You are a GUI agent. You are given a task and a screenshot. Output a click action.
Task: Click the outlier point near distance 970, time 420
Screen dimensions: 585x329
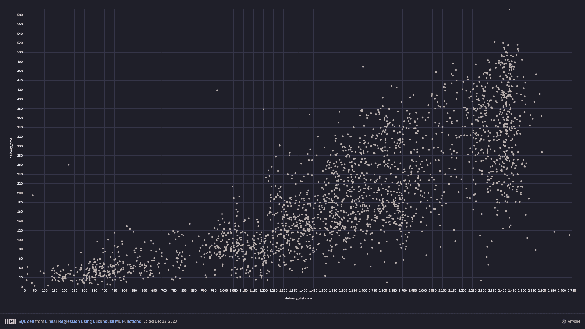217,90
